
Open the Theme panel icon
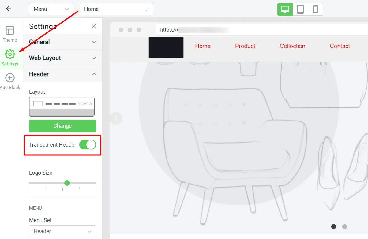pos(10,31)
